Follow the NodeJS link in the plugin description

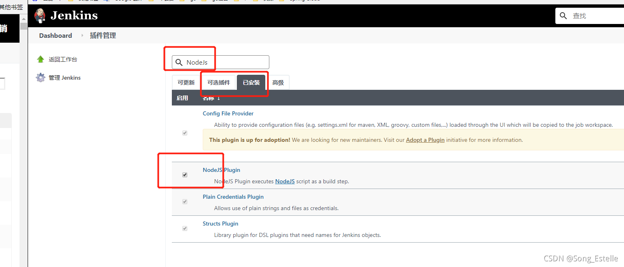tap(285, 181)
